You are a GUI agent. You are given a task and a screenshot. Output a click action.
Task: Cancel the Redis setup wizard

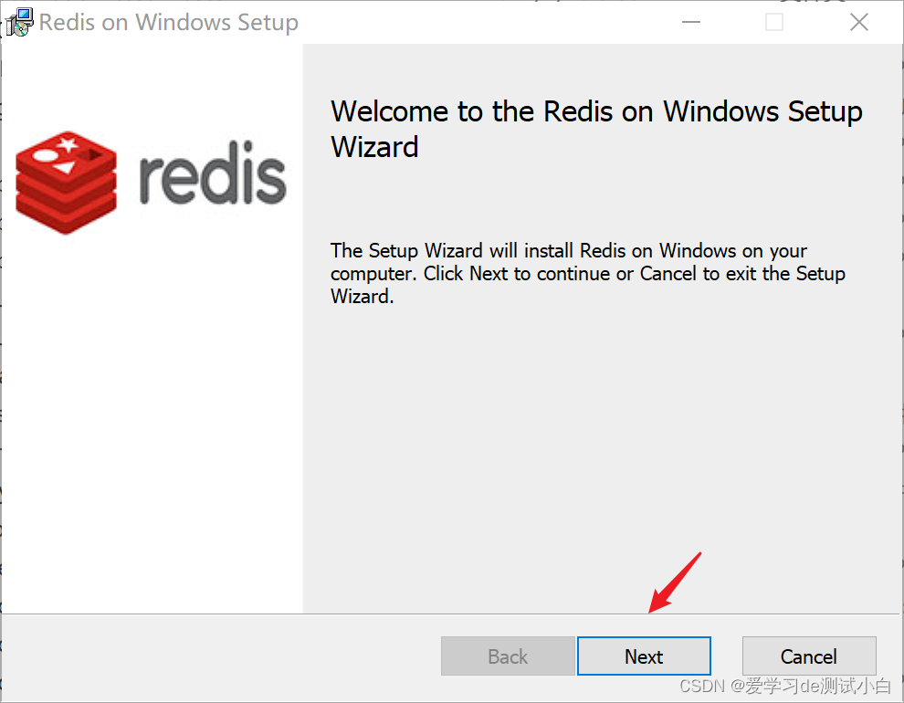[x=809, y=656]
